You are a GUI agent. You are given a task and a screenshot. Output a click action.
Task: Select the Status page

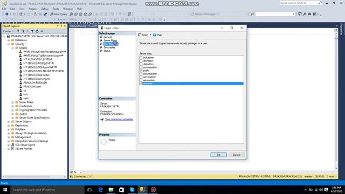(107, 51)
